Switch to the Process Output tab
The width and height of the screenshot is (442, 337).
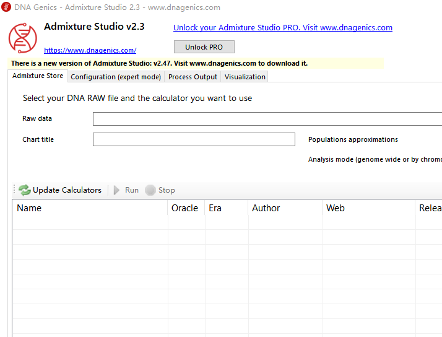193,77
